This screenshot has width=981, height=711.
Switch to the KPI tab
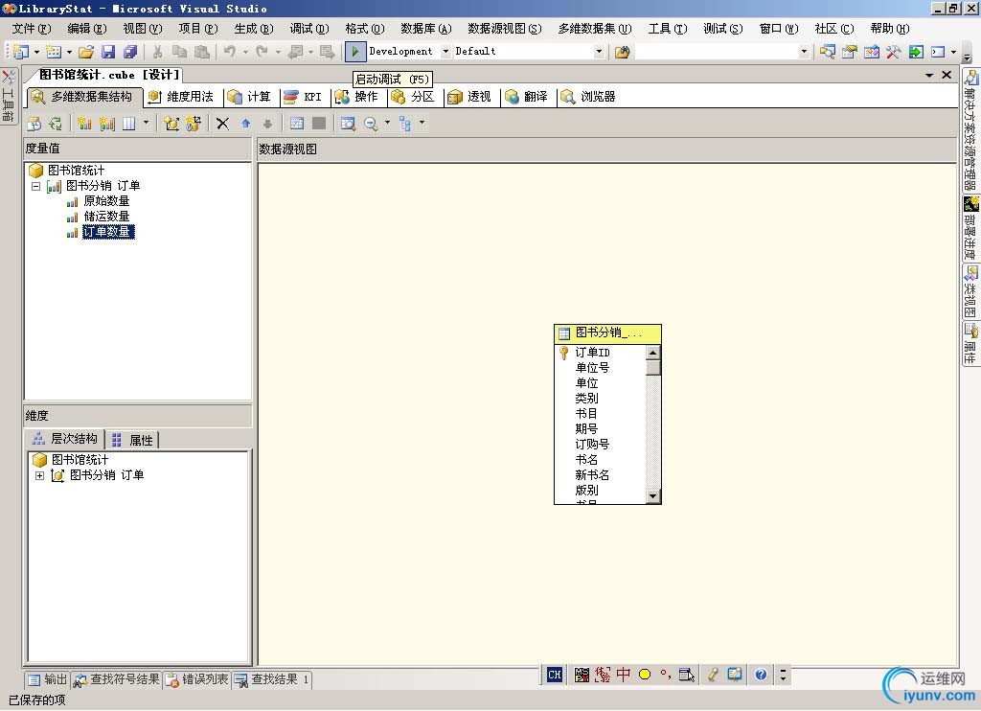pyautogui.click(x=303, y=97)
